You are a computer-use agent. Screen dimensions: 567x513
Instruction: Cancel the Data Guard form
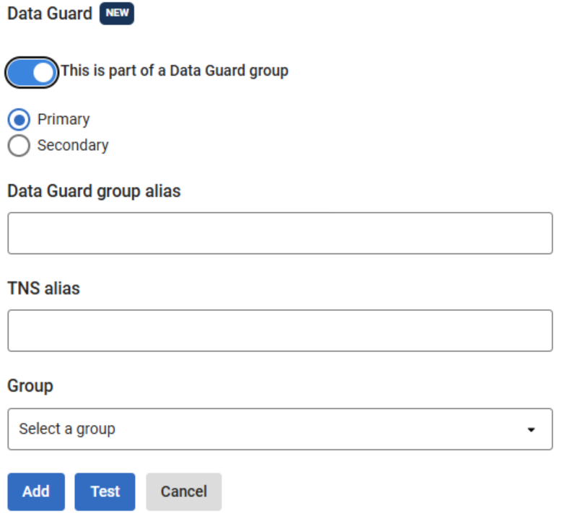[x=183, y=492]
